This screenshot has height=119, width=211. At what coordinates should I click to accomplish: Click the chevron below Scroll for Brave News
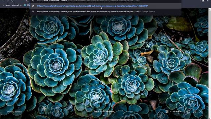104,115
